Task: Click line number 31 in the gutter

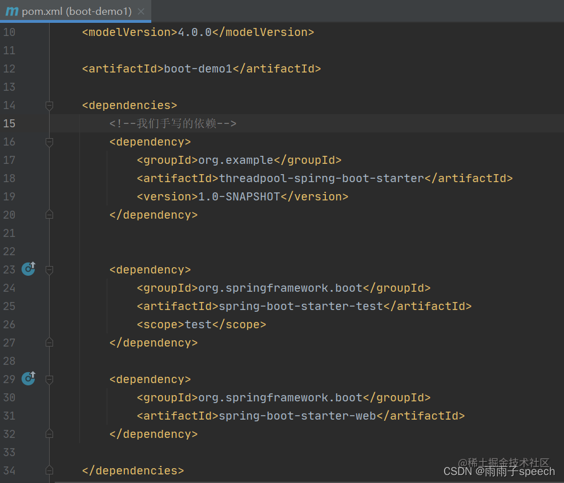Action: coord(9,416)
